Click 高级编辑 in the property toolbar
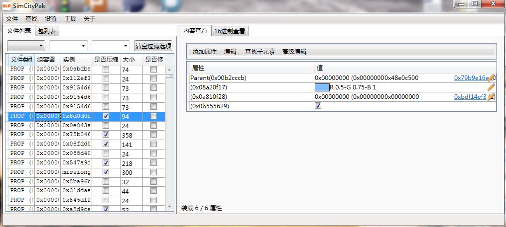 pyautogui.click(x=294, y=52)
